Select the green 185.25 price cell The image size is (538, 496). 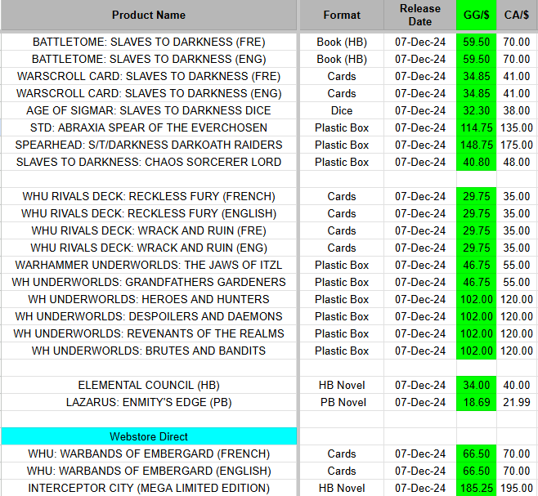tap(476, 488)
